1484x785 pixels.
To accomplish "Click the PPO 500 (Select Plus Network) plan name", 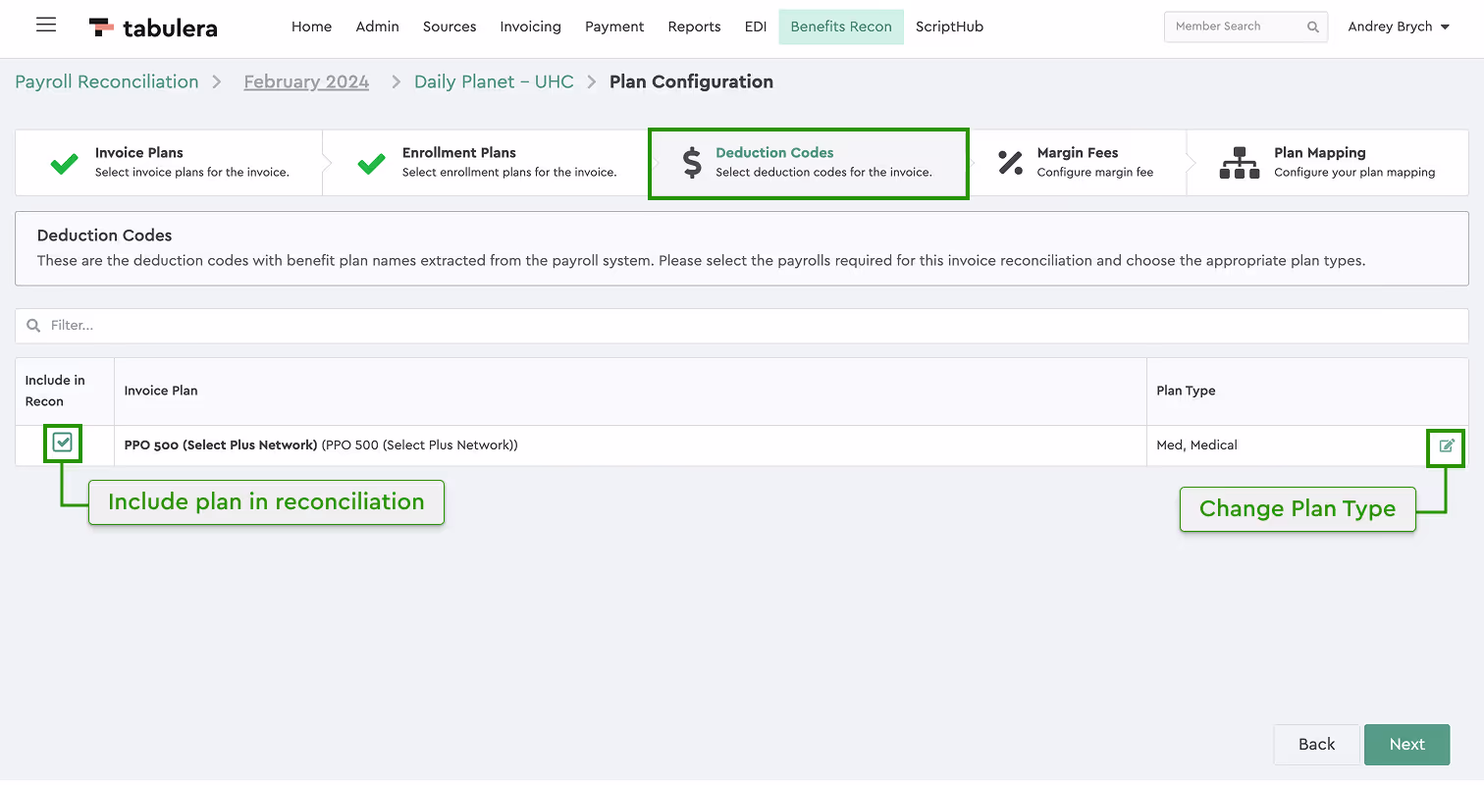I will [x=221, y=445].
